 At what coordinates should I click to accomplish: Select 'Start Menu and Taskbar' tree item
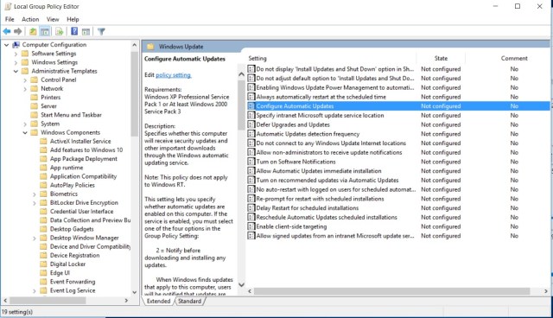71,115
